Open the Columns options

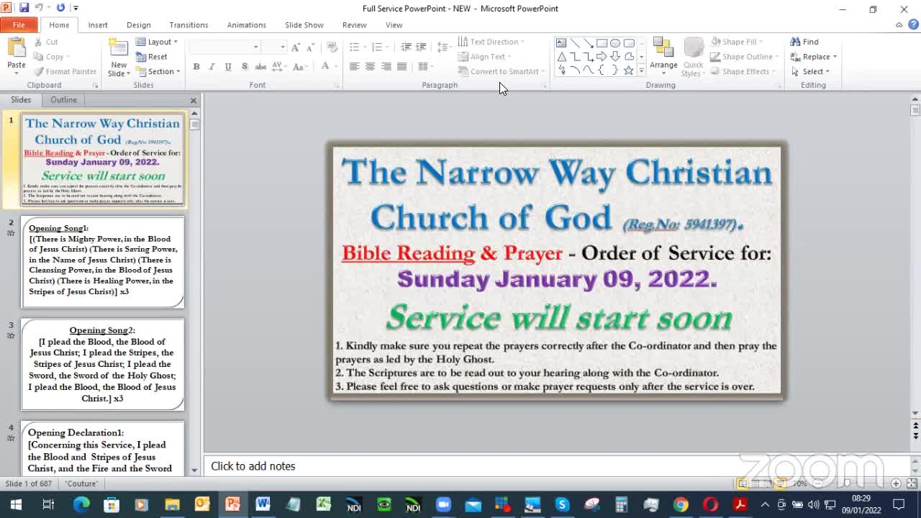pos(426,66)
